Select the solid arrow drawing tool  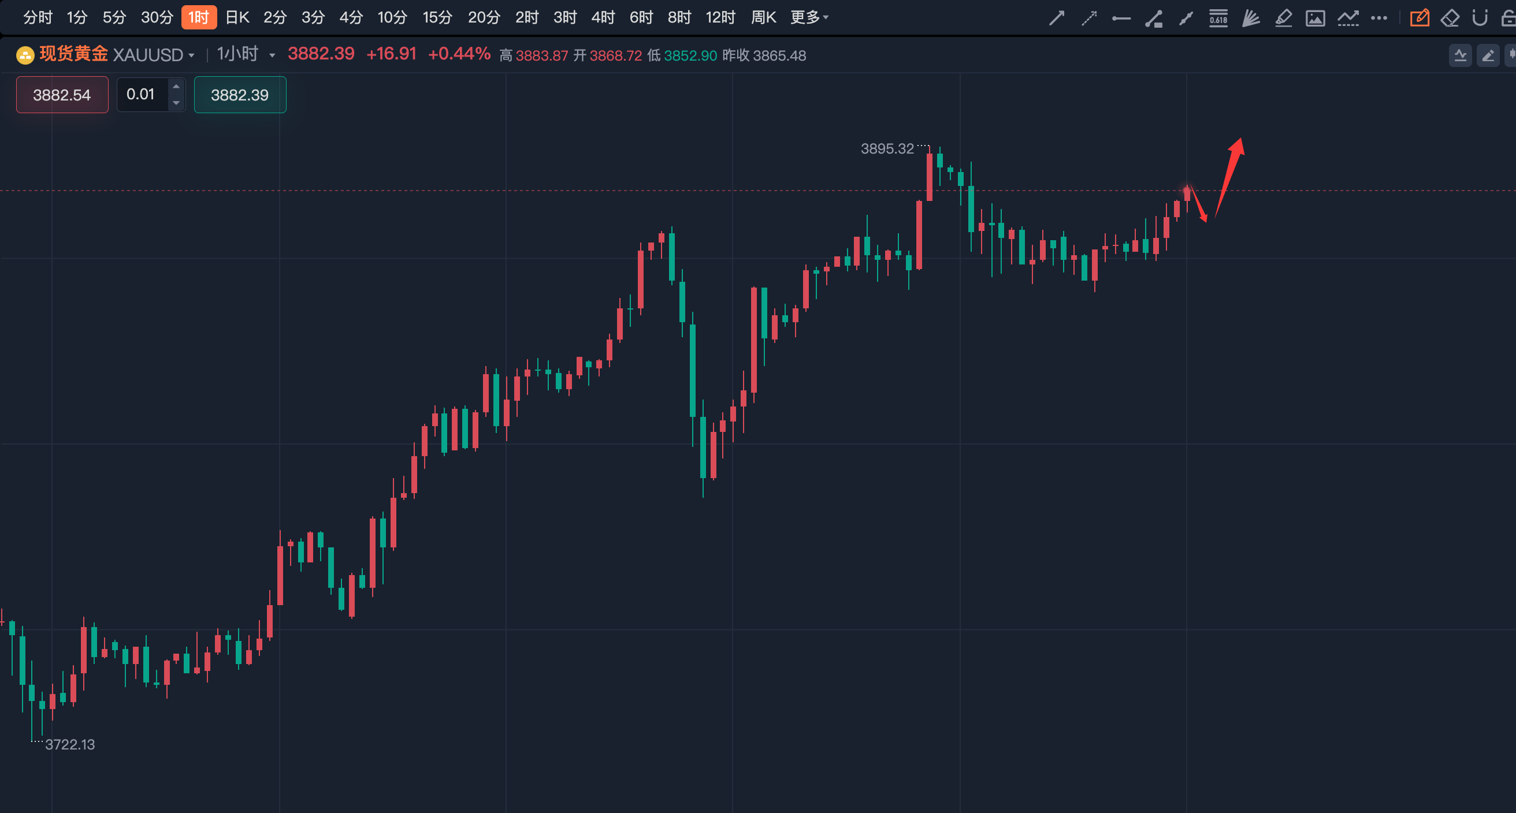[x=1056, y=18]
